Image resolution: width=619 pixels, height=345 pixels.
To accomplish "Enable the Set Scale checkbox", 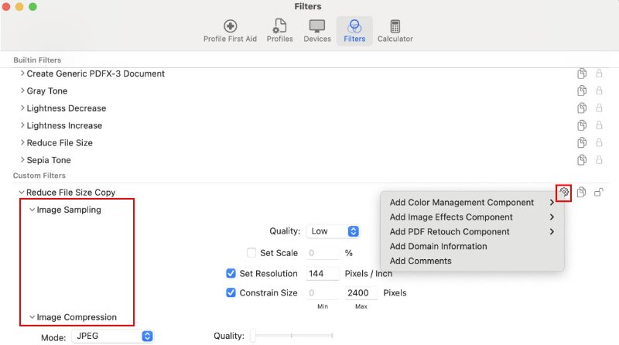I will point(251,253).
